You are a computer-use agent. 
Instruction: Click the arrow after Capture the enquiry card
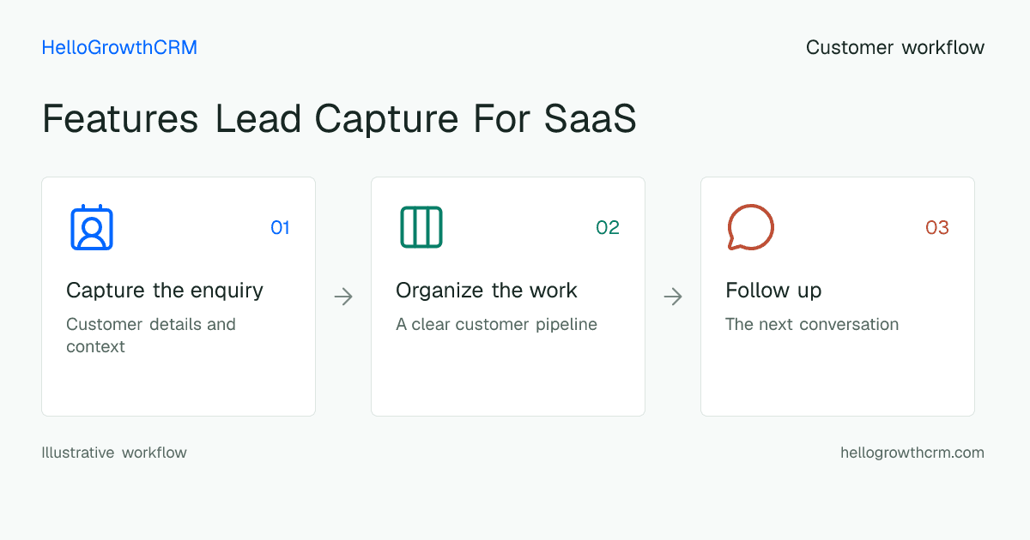click(x=343, y=297)
